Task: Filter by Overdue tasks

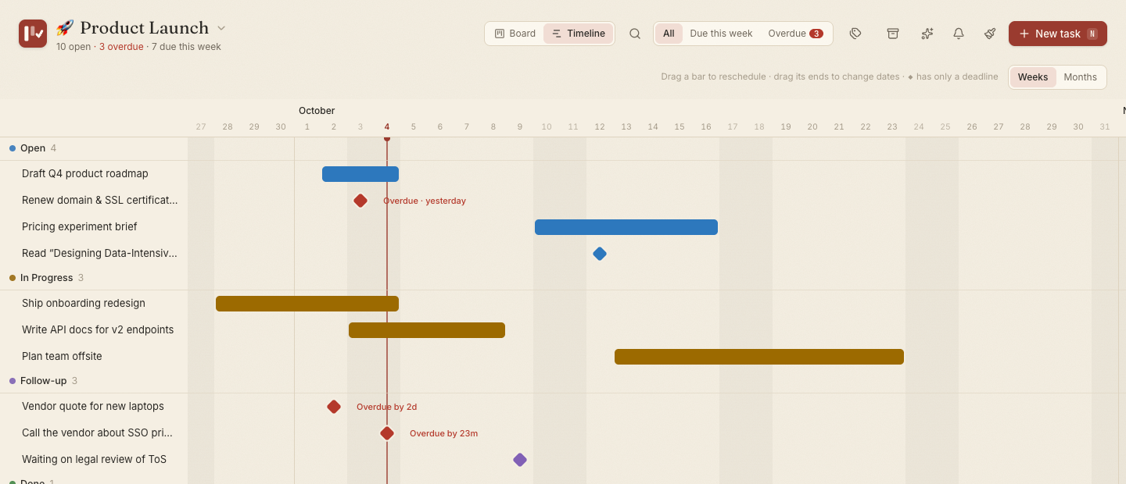Action: (795, 34)
